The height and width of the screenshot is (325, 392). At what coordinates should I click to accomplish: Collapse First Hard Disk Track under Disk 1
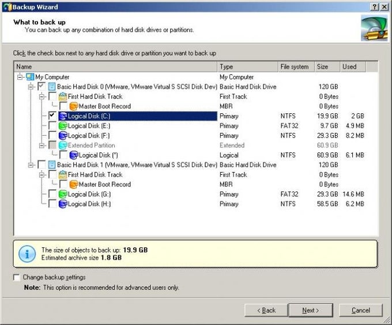42,175
